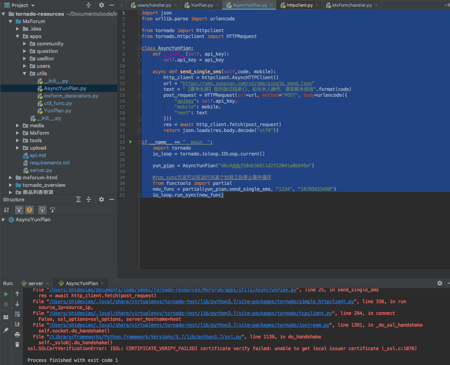
Task: Open iostream.py link in traceback
Action: [x=189, y=325]
